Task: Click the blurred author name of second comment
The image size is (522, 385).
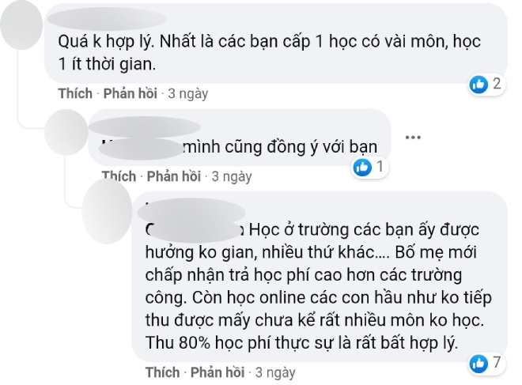Action: 145,126
